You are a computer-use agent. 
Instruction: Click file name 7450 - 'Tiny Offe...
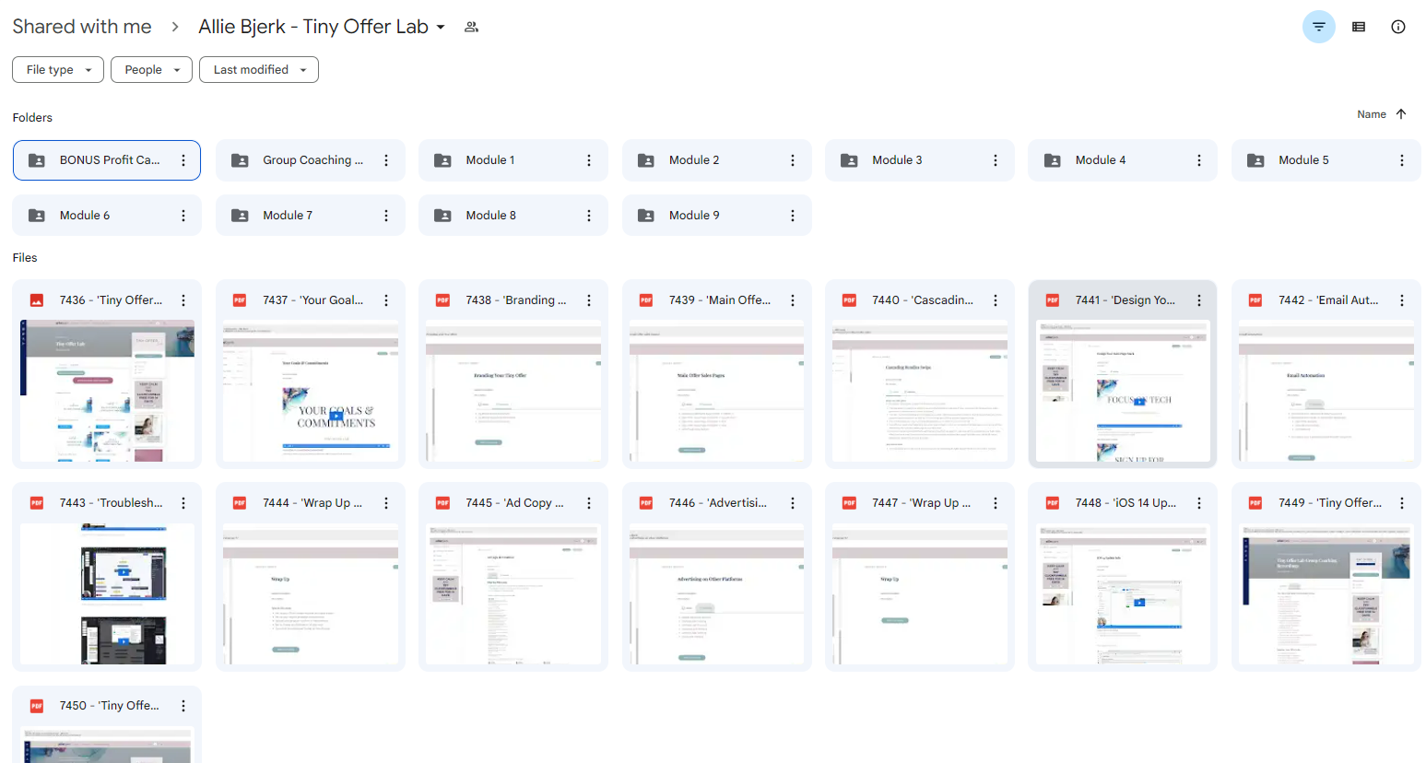pos(110,706)
